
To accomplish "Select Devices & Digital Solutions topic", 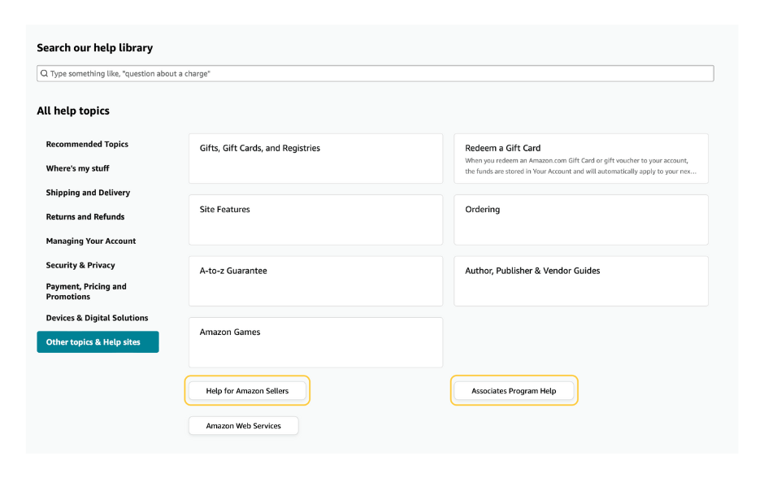I will coord(97,318).
